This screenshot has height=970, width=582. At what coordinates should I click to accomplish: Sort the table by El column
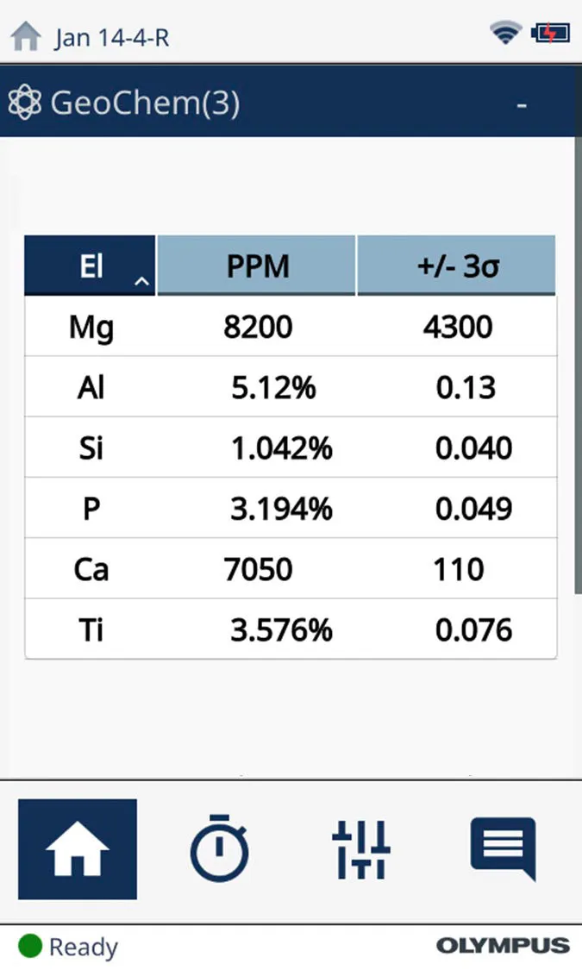point(91,266)
